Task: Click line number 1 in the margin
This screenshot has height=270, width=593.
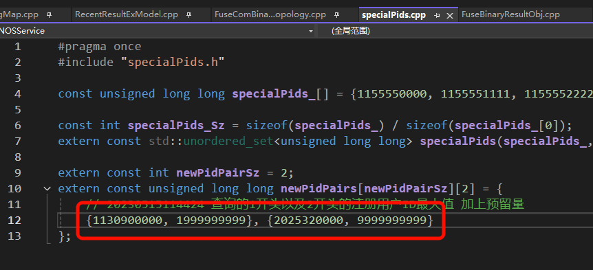Action: (x=17, y=47)
